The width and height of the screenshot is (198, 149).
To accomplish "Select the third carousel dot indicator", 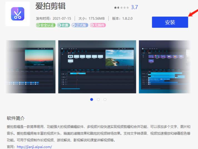I will (105, 99).
